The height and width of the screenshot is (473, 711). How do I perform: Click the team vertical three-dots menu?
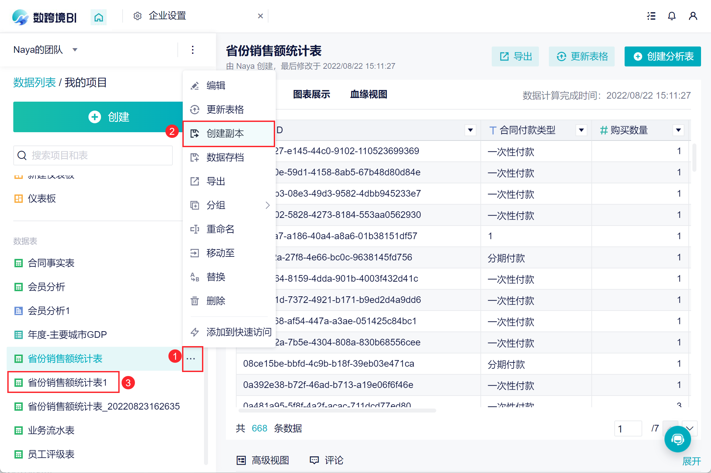tap(193, 50)
